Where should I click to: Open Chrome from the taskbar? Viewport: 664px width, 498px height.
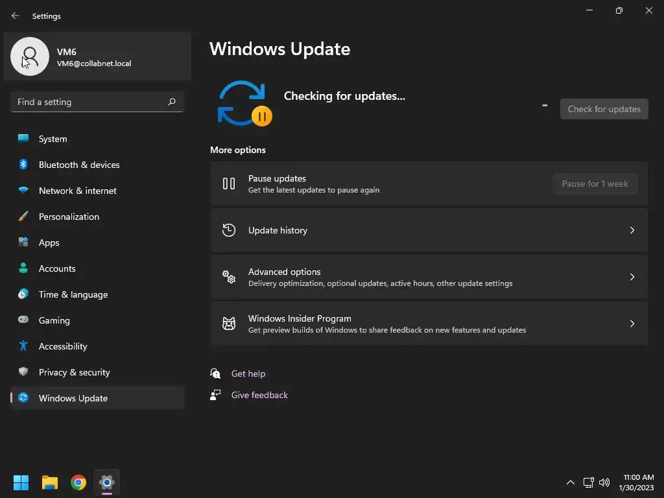tap(78, 482)
